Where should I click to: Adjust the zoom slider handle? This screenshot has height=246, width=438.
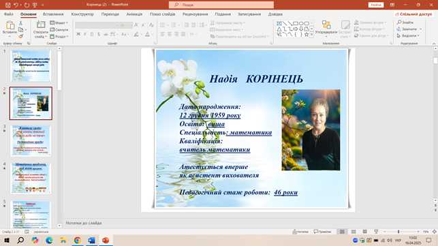tap(398, 232)
